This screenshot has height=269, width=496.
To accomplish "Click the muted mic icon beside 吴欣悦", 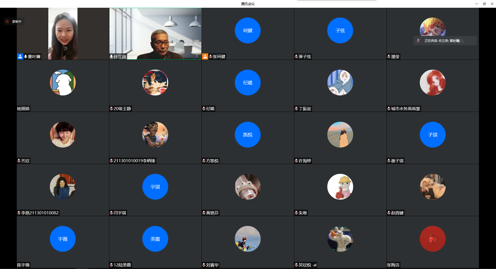I will (x=296, y=265).
